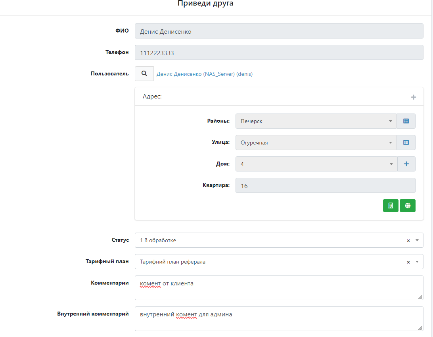The image size is (433, 337).
Task: Add a new house with the Дом plus button
Action: [406, 164]
